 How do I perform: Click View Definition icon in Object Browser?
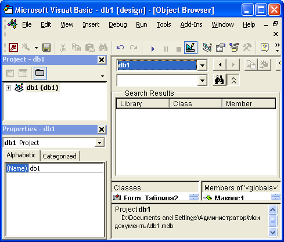264,65
